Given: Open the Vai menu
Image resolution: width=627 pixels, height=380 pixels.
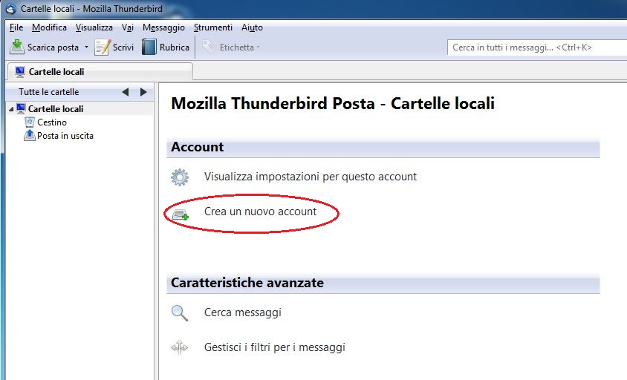Looking at the screenshot, I should click(128, 27).
